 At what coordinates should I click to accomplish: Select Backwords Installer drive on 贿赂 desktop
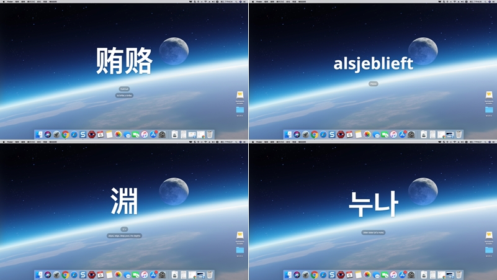tap(240, 97)
